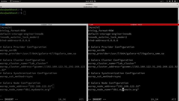This screenshot has width=179, height=101.
Task: Click 'innodb_autoinc_lock_mode=2' in the db1 pane
Action: click(x=19, y=37)
